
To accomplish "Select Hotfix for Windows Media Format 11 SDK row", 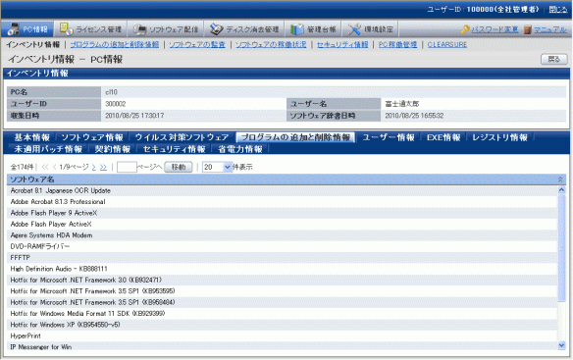I will (283, 313).
